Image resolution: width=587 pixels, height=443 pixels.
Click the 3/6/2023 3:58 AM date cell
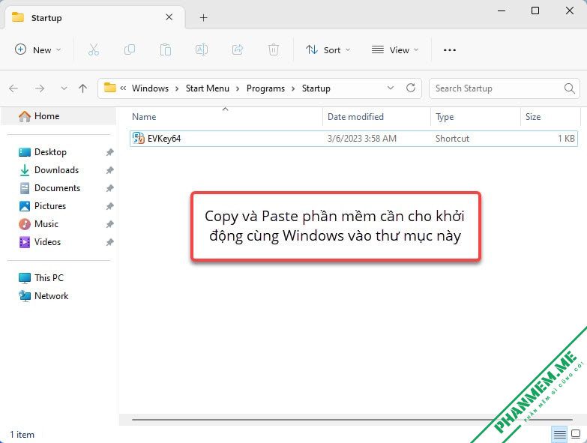tap(361, 139)
